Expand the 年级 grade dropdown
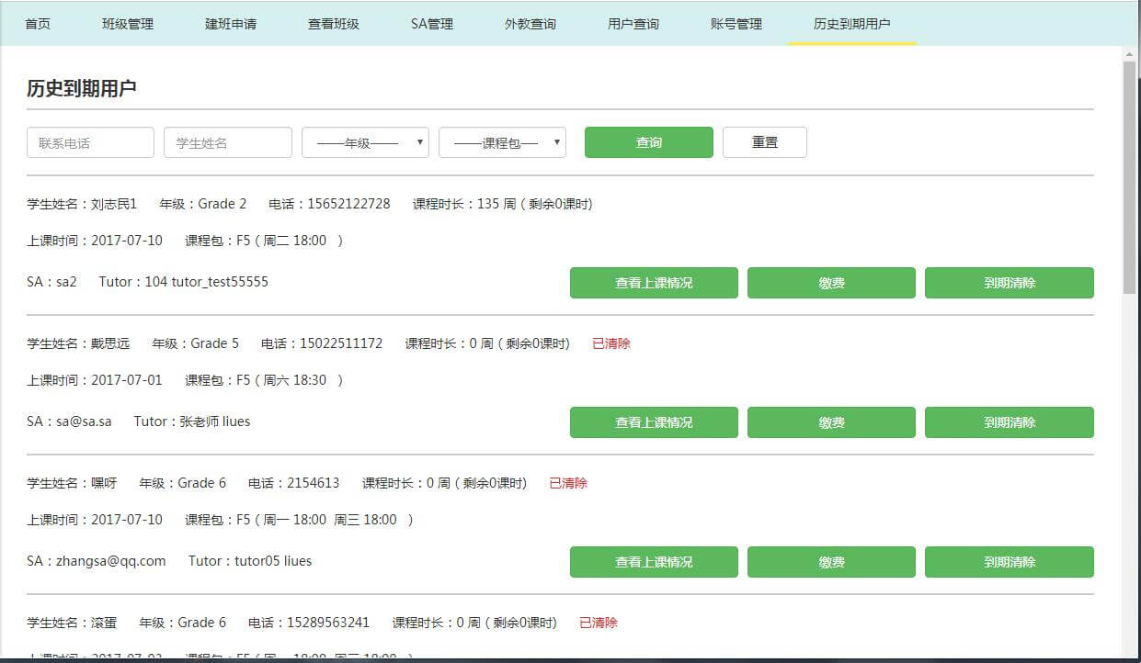The image size is (1141, 663). click(366, 142)
